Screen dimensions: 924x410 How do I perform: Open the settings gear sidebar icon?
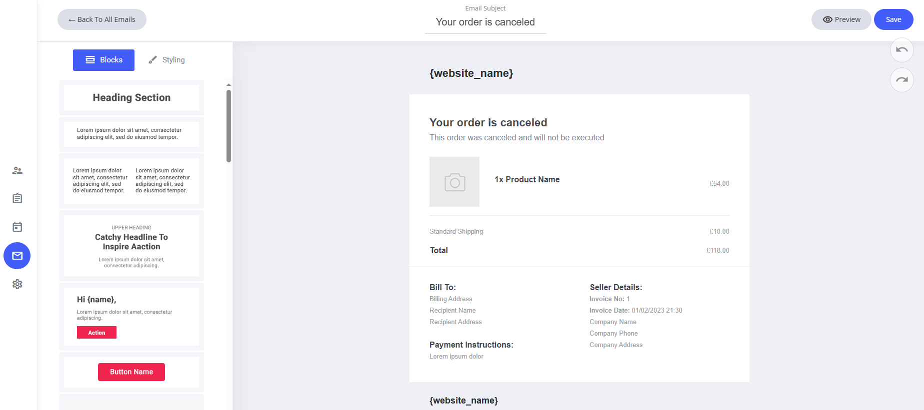click(17, 284)
